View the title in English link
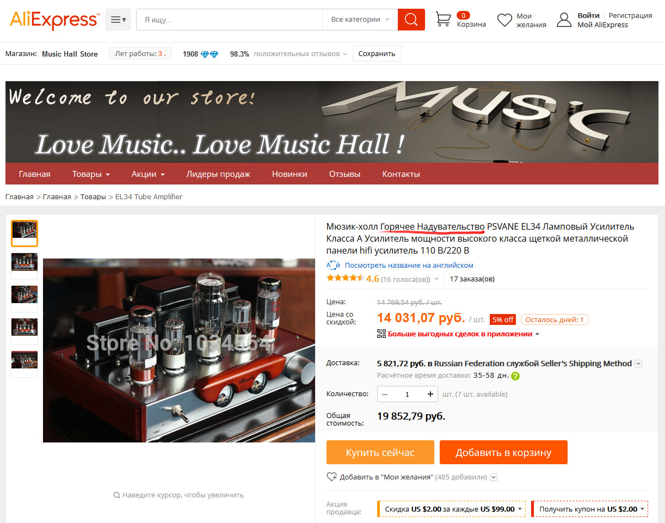 (409, 265)
